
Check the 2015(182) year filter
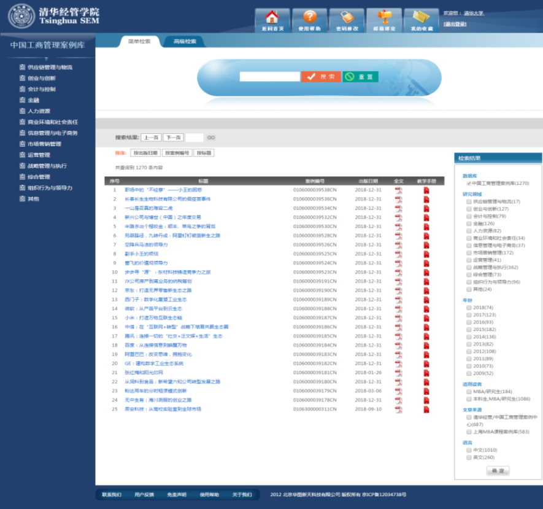click(x=469, y=330)
